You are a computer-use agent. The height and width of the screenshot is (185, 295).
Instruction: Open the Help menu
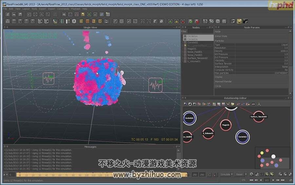(x=85, y=9)
